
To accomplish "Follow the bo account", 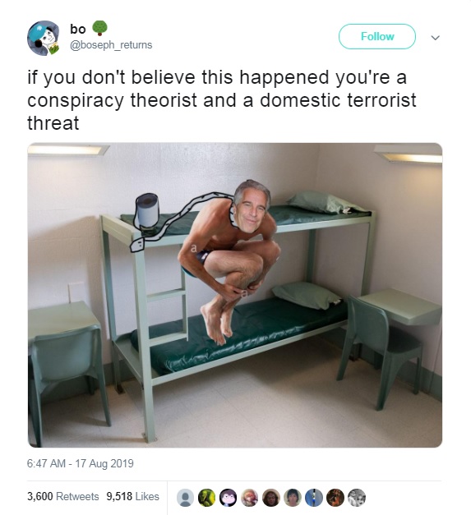I will pos(377,36).
